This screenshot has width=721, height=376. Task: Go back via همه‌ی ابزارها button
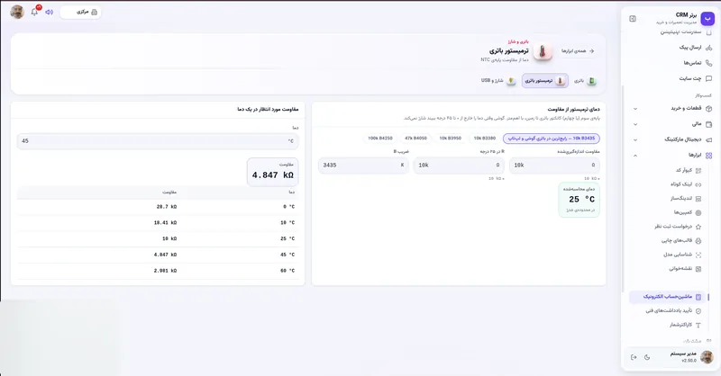click(x=578, y=51)
